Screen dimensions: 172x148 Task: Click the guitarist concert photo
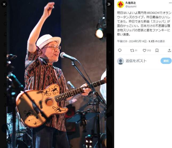tap(57, 74)
